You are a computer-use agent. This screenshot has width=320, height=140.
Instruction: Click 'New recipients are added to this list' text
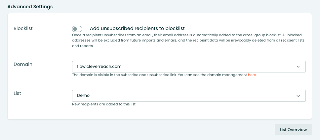[104, 104]
